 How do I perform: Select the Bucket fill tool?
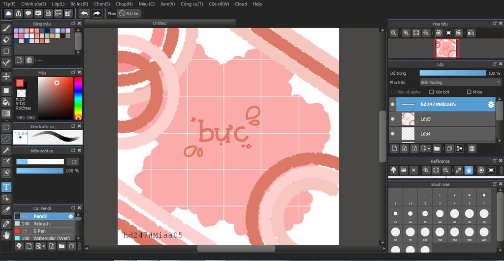click(x=6, y=102)
